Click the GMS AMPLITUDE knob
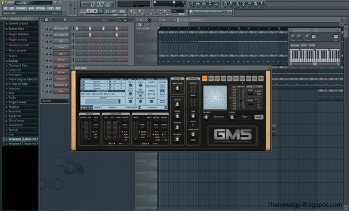349x211 pixels. click(x=177, y=88)
